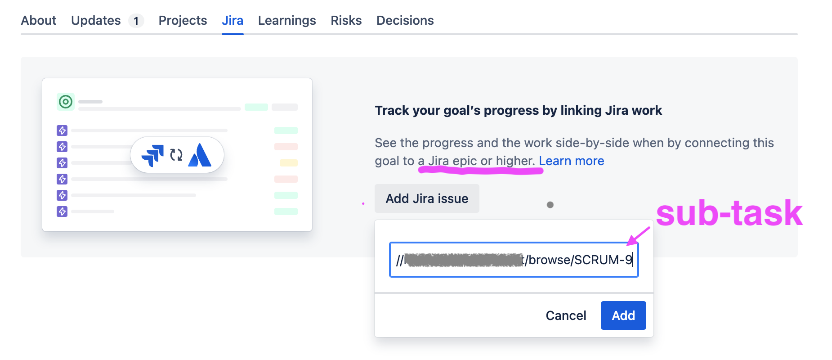Click the second purple lightning icon

62,147
